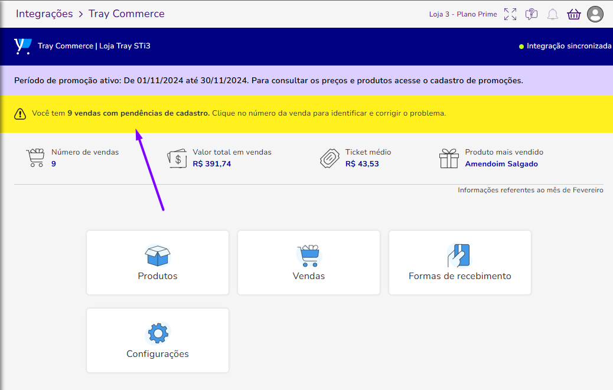Screen dimensions: 613x390
Task: Click the shopping cart icon beside Número de vendas
Action: point(35,158)
